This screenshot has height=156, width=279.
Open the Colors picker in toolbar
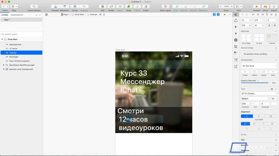click(x=146, y=6)
